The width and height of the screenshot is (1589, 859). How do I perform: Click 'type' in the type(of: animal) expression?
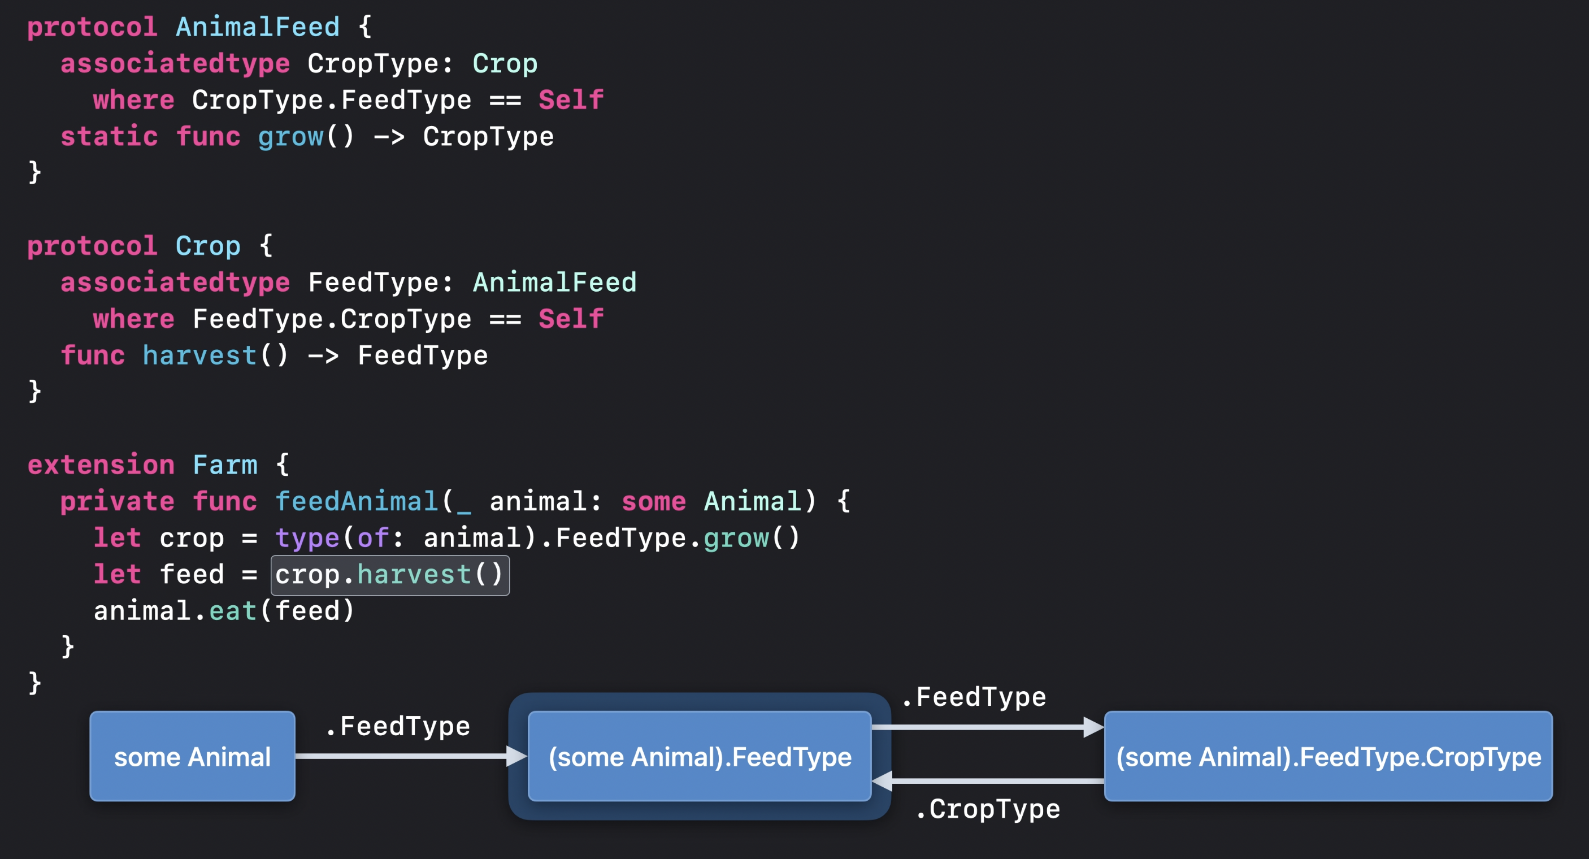pyautogui.click(x=307, y=539)
